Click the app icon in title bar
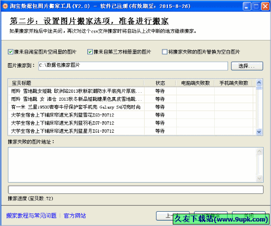 [x=5, y=6]
